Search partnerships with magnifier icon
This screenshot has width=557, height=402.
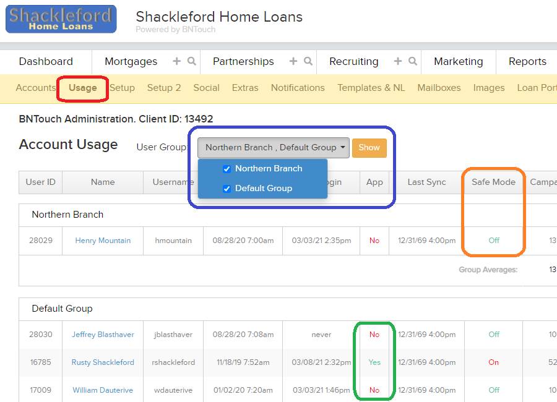click(308, 61)
